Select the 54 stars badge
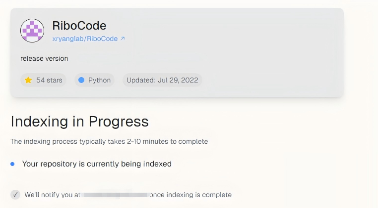Viewport: 378px width, 208px height. [x=43, y=80]
